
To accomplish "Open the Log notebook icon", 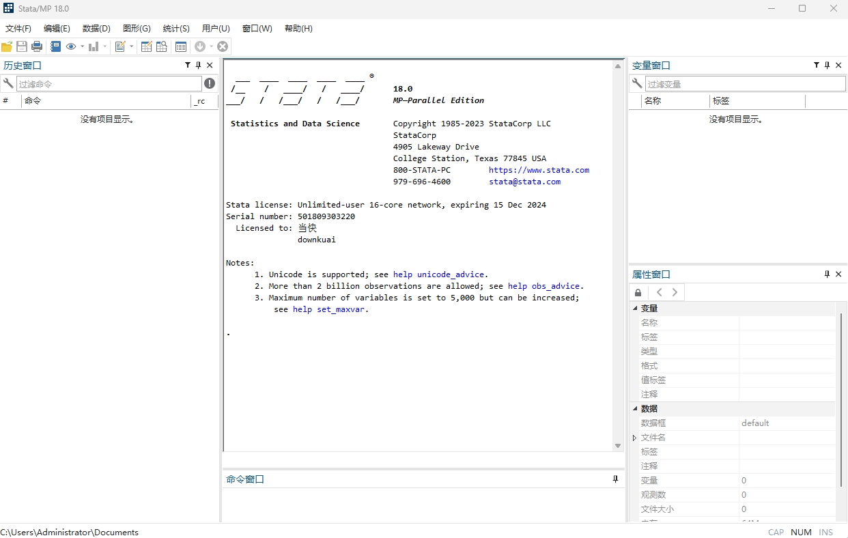I will pos(56,46).
